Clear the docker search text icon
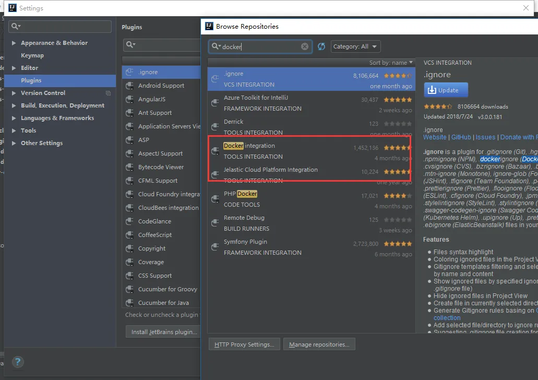The image size is (538, 380). click(x=305, y=46)
